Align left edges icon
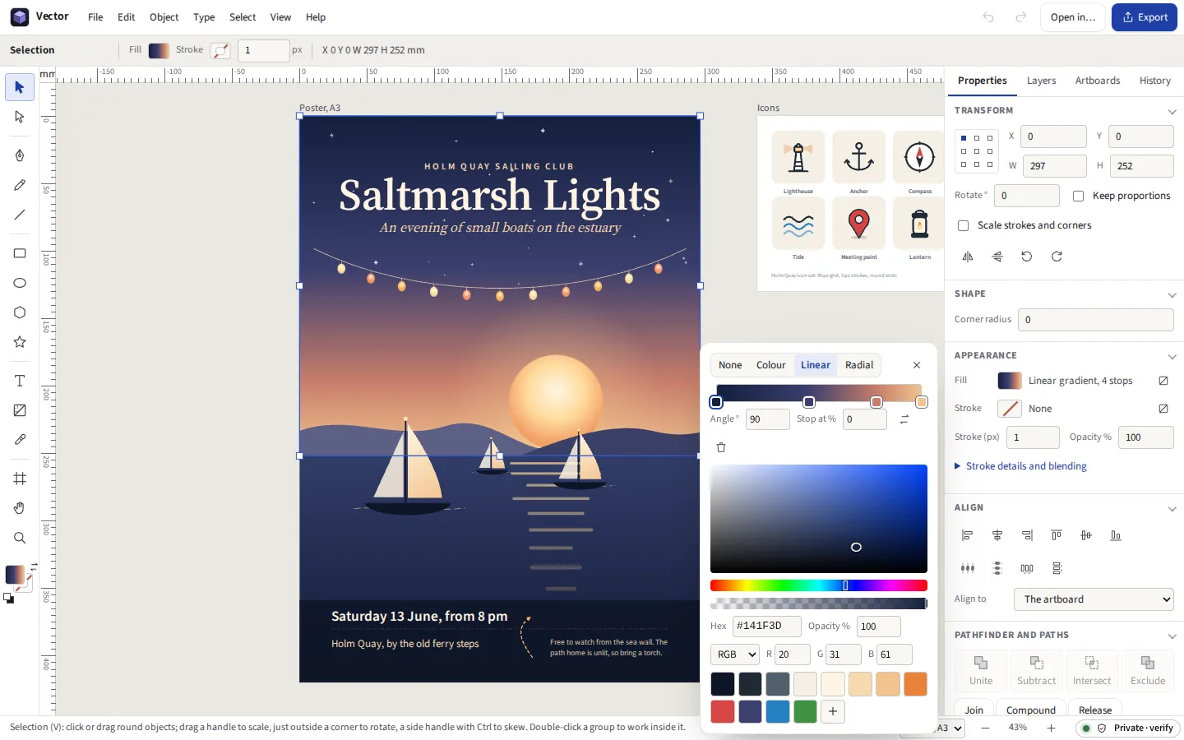Screen dimensions: 1184x740 [968, 535]
